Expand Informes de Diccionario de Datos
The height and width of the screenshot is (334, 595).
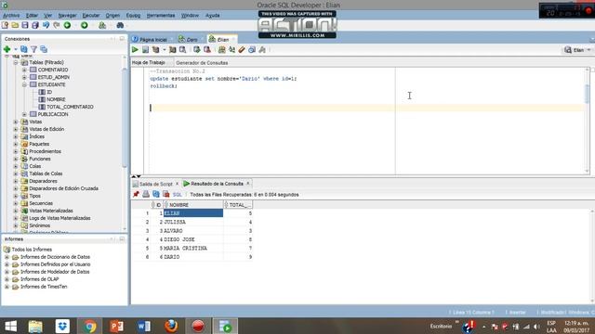pos(7,257)
